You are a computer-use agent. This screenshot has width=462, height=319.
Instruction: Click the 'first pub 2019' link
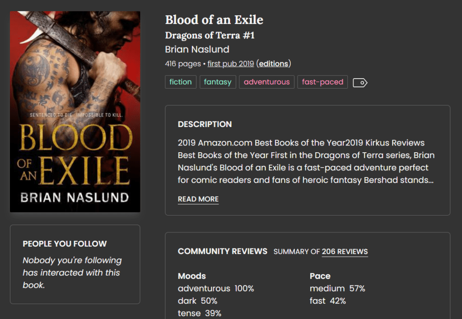tap(230, 64)
